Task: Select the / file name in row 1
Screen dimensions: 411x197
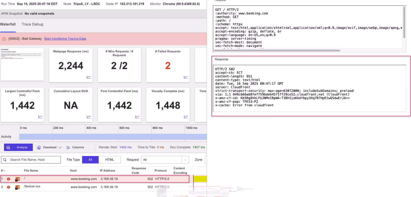Action: click(25, 179)
